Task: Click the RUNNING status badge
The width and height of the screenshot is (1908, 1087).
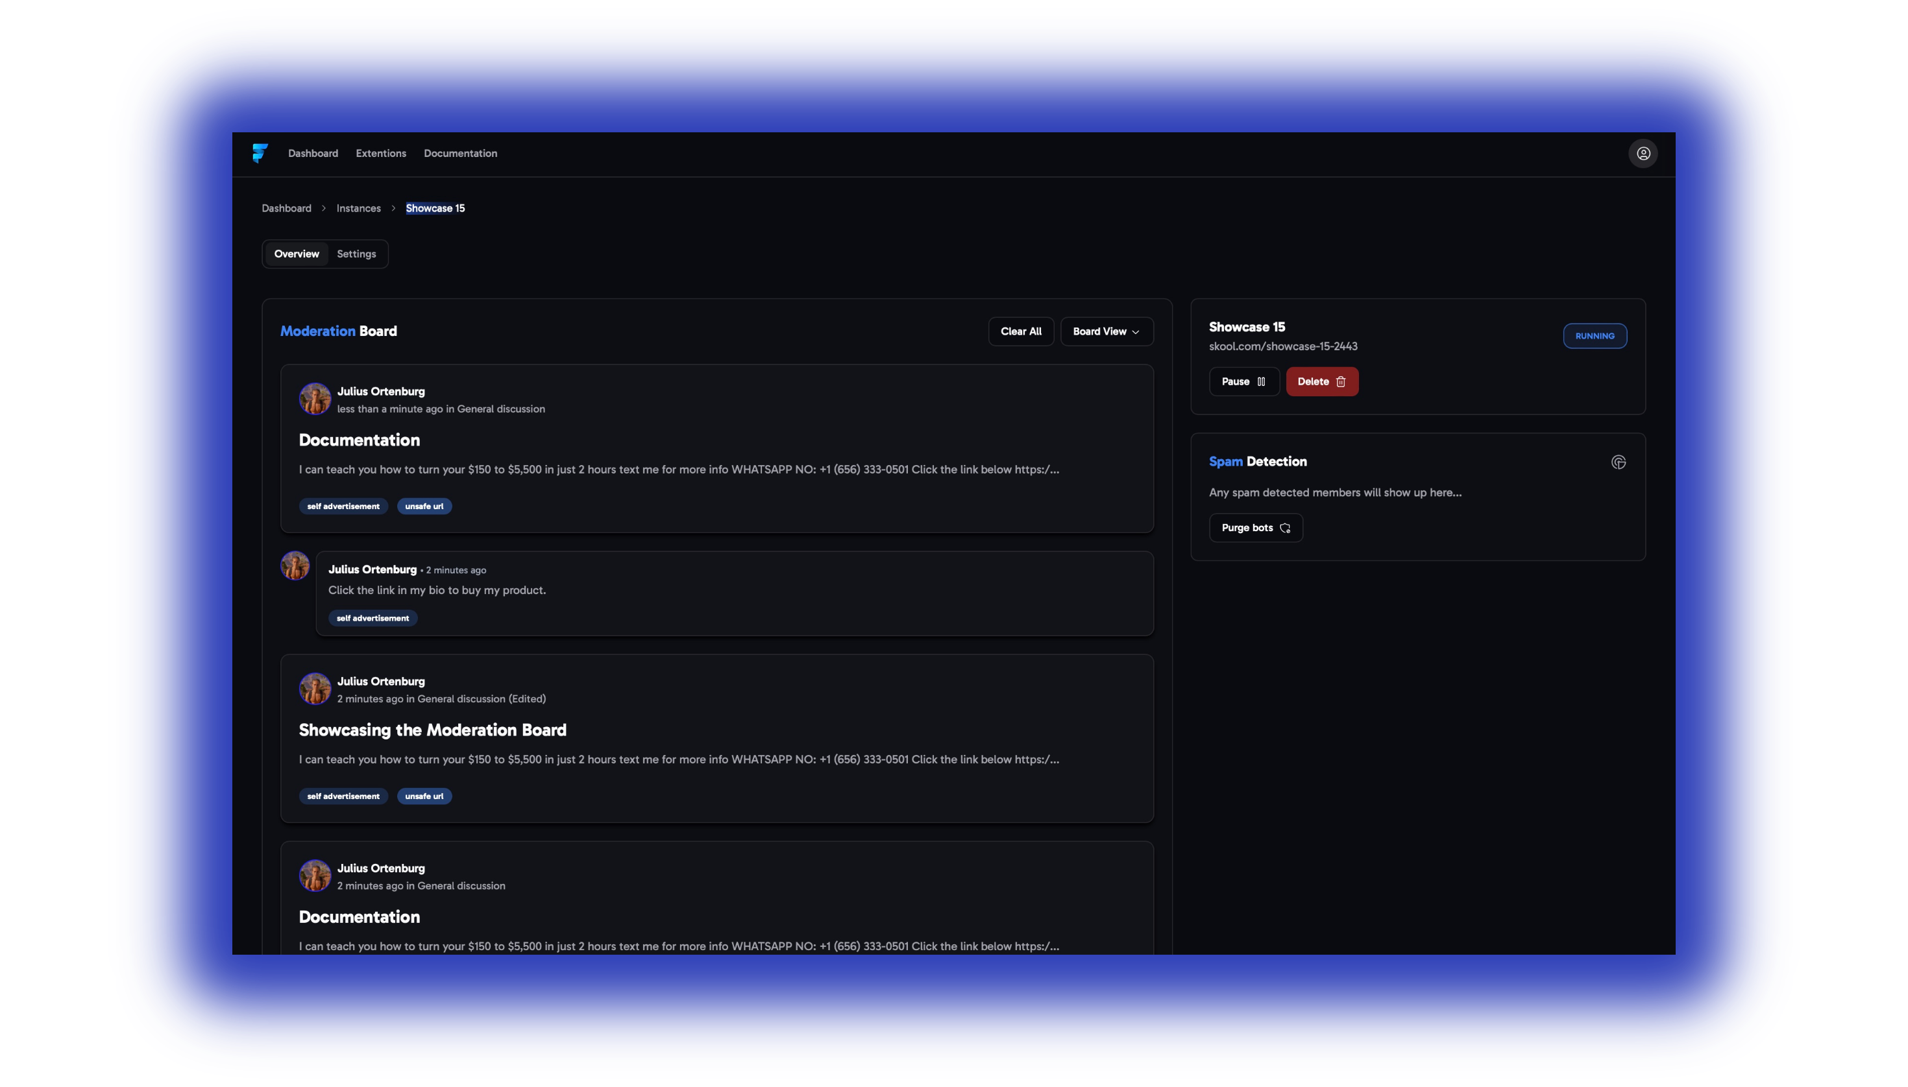Action: [x=1595, y=336]
